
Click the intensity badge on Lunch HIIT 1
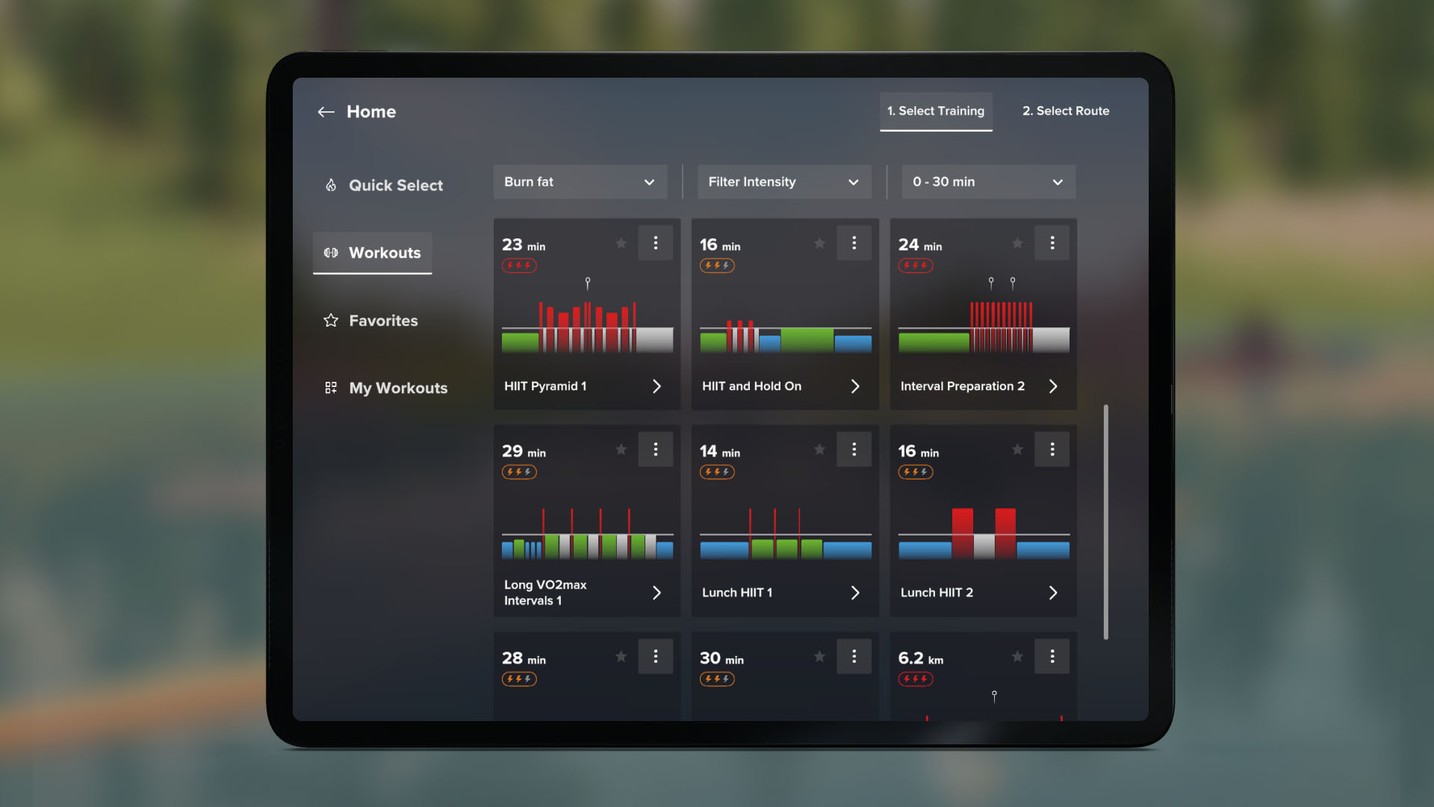point(717,472)
